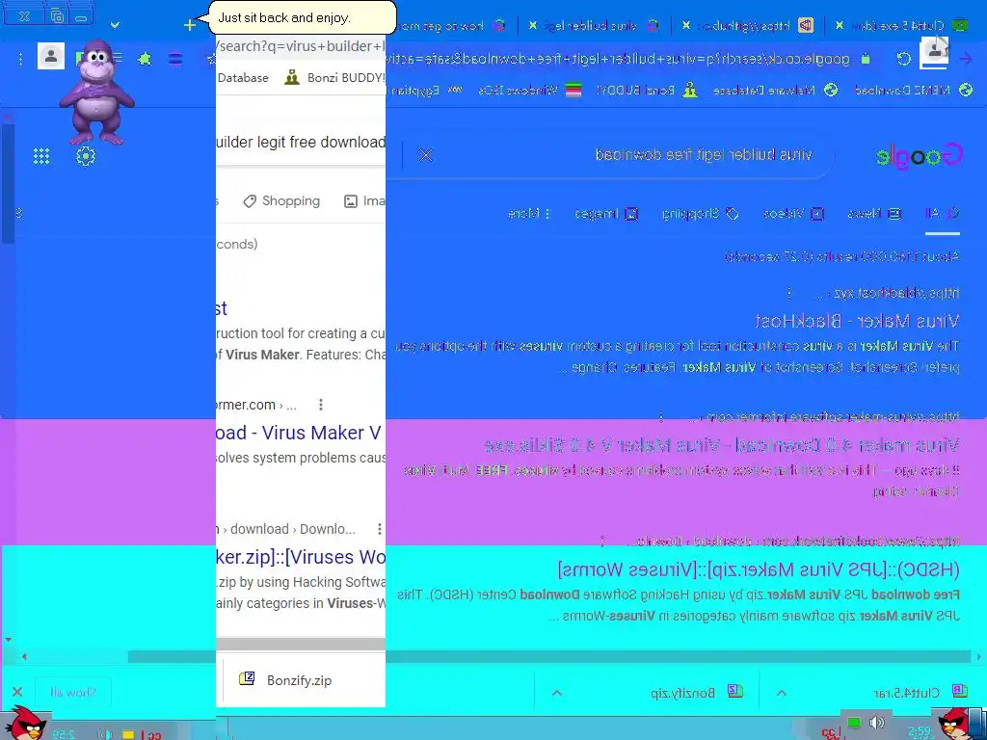Select the mirrored 'News' search tab
Screen dimensions: 987x740
pos(873,214)
